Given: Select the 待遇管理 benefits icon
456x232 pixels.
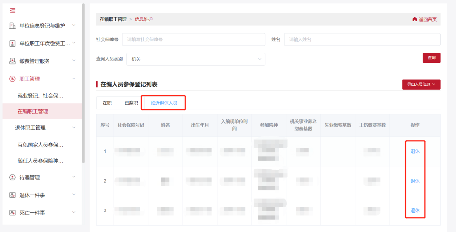Looking at the screenshot, I should [x=13, y=177].
